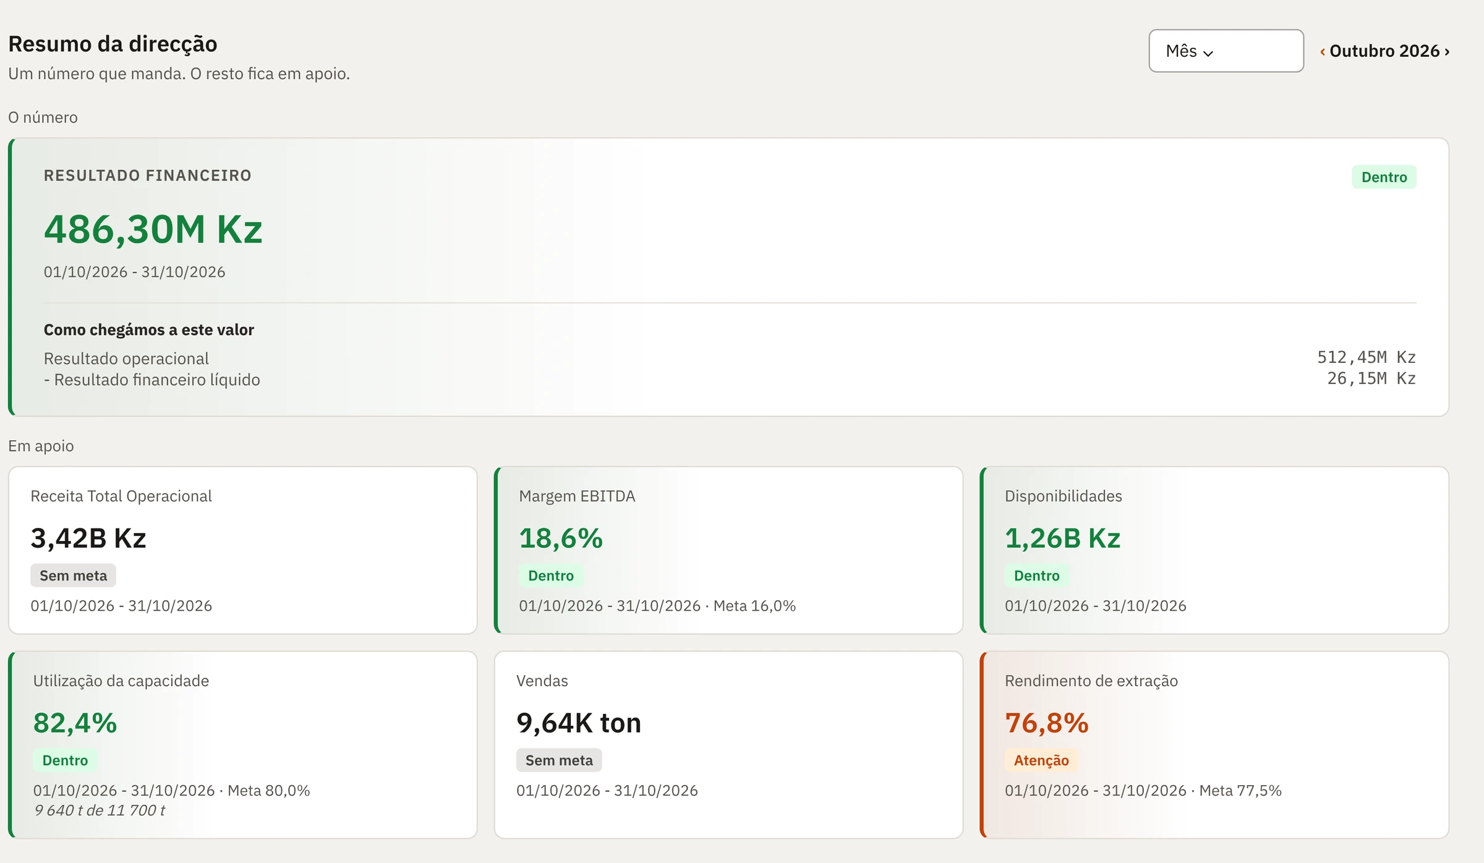The width and height of the screenshot is (1484, 863).
Task: Open the Vendas card title
Action: [542, 681]
